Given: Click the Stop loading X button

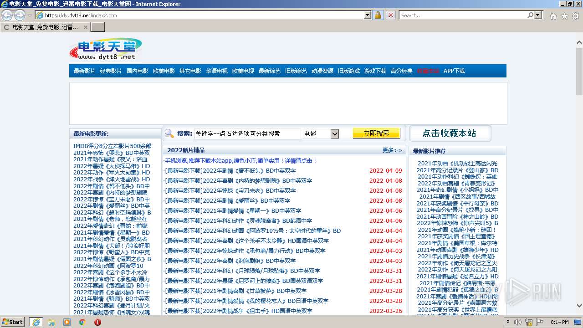Looking at the screenshot, I should click(x=390, y=15).
